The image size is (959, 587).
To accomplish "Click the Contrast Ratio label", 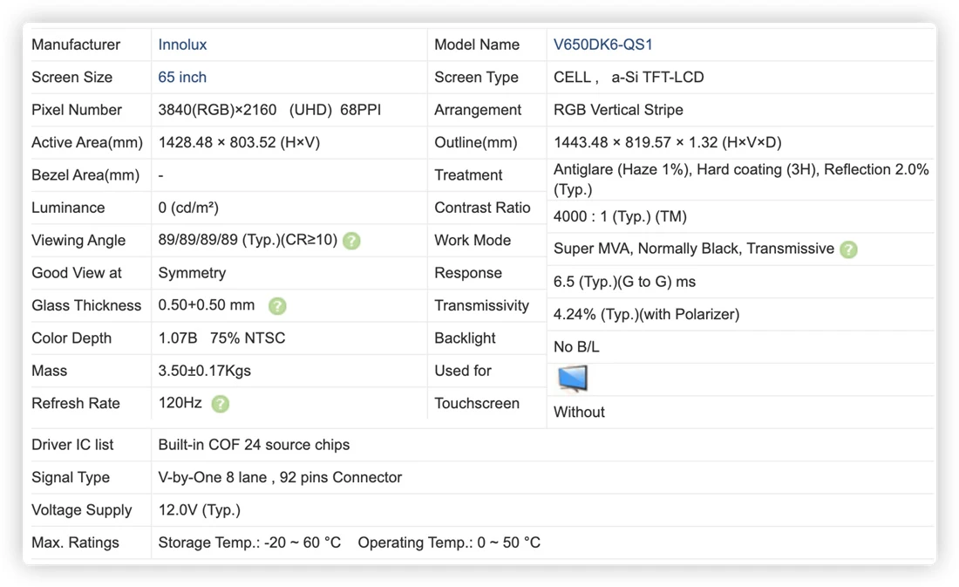I will click(482, 208).
